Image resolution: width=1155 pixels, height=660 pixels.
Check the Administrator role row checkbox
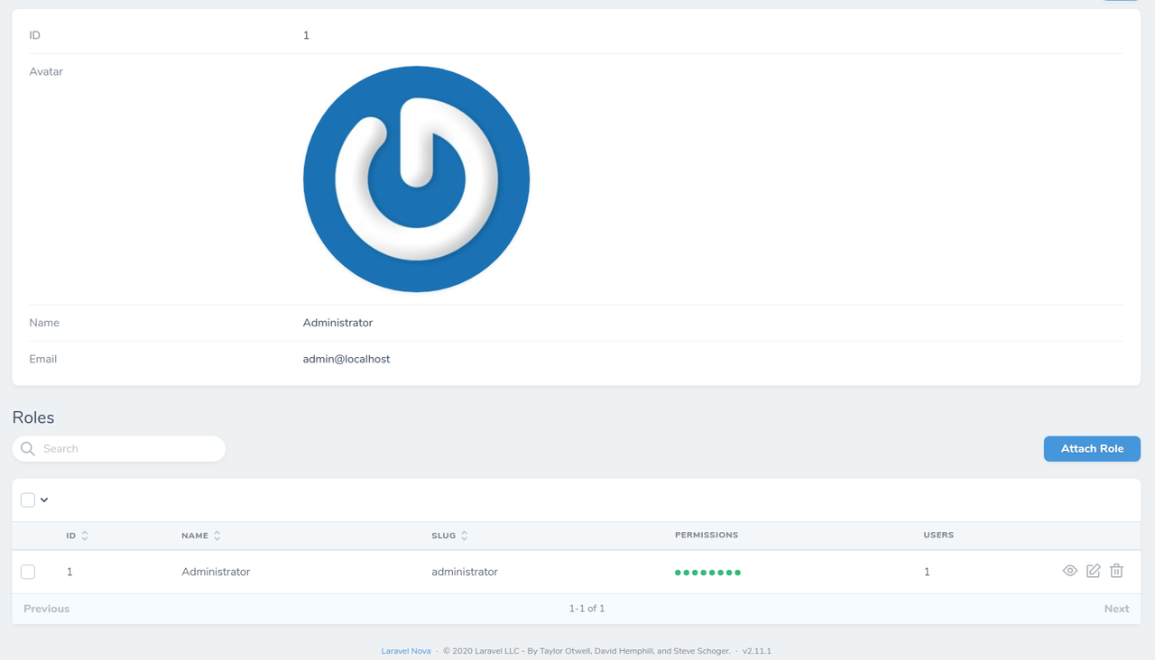pos(28,572)
